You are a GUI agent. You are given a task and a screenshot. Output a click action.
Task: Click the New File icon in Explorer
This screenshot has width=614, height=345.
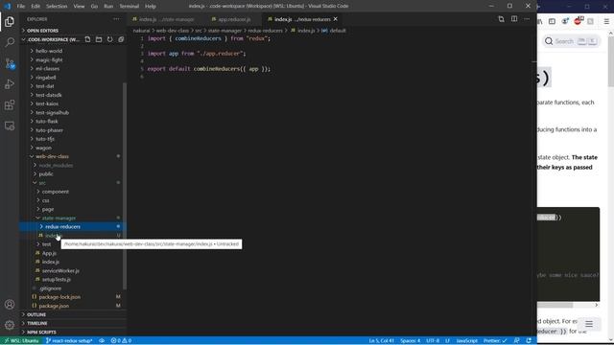tap(87, 39)
